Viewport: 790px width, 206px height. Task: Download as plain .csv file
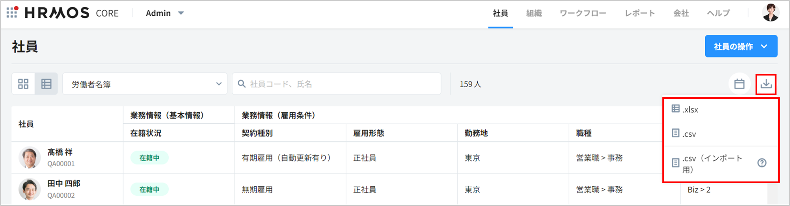(x=689, y=134)
